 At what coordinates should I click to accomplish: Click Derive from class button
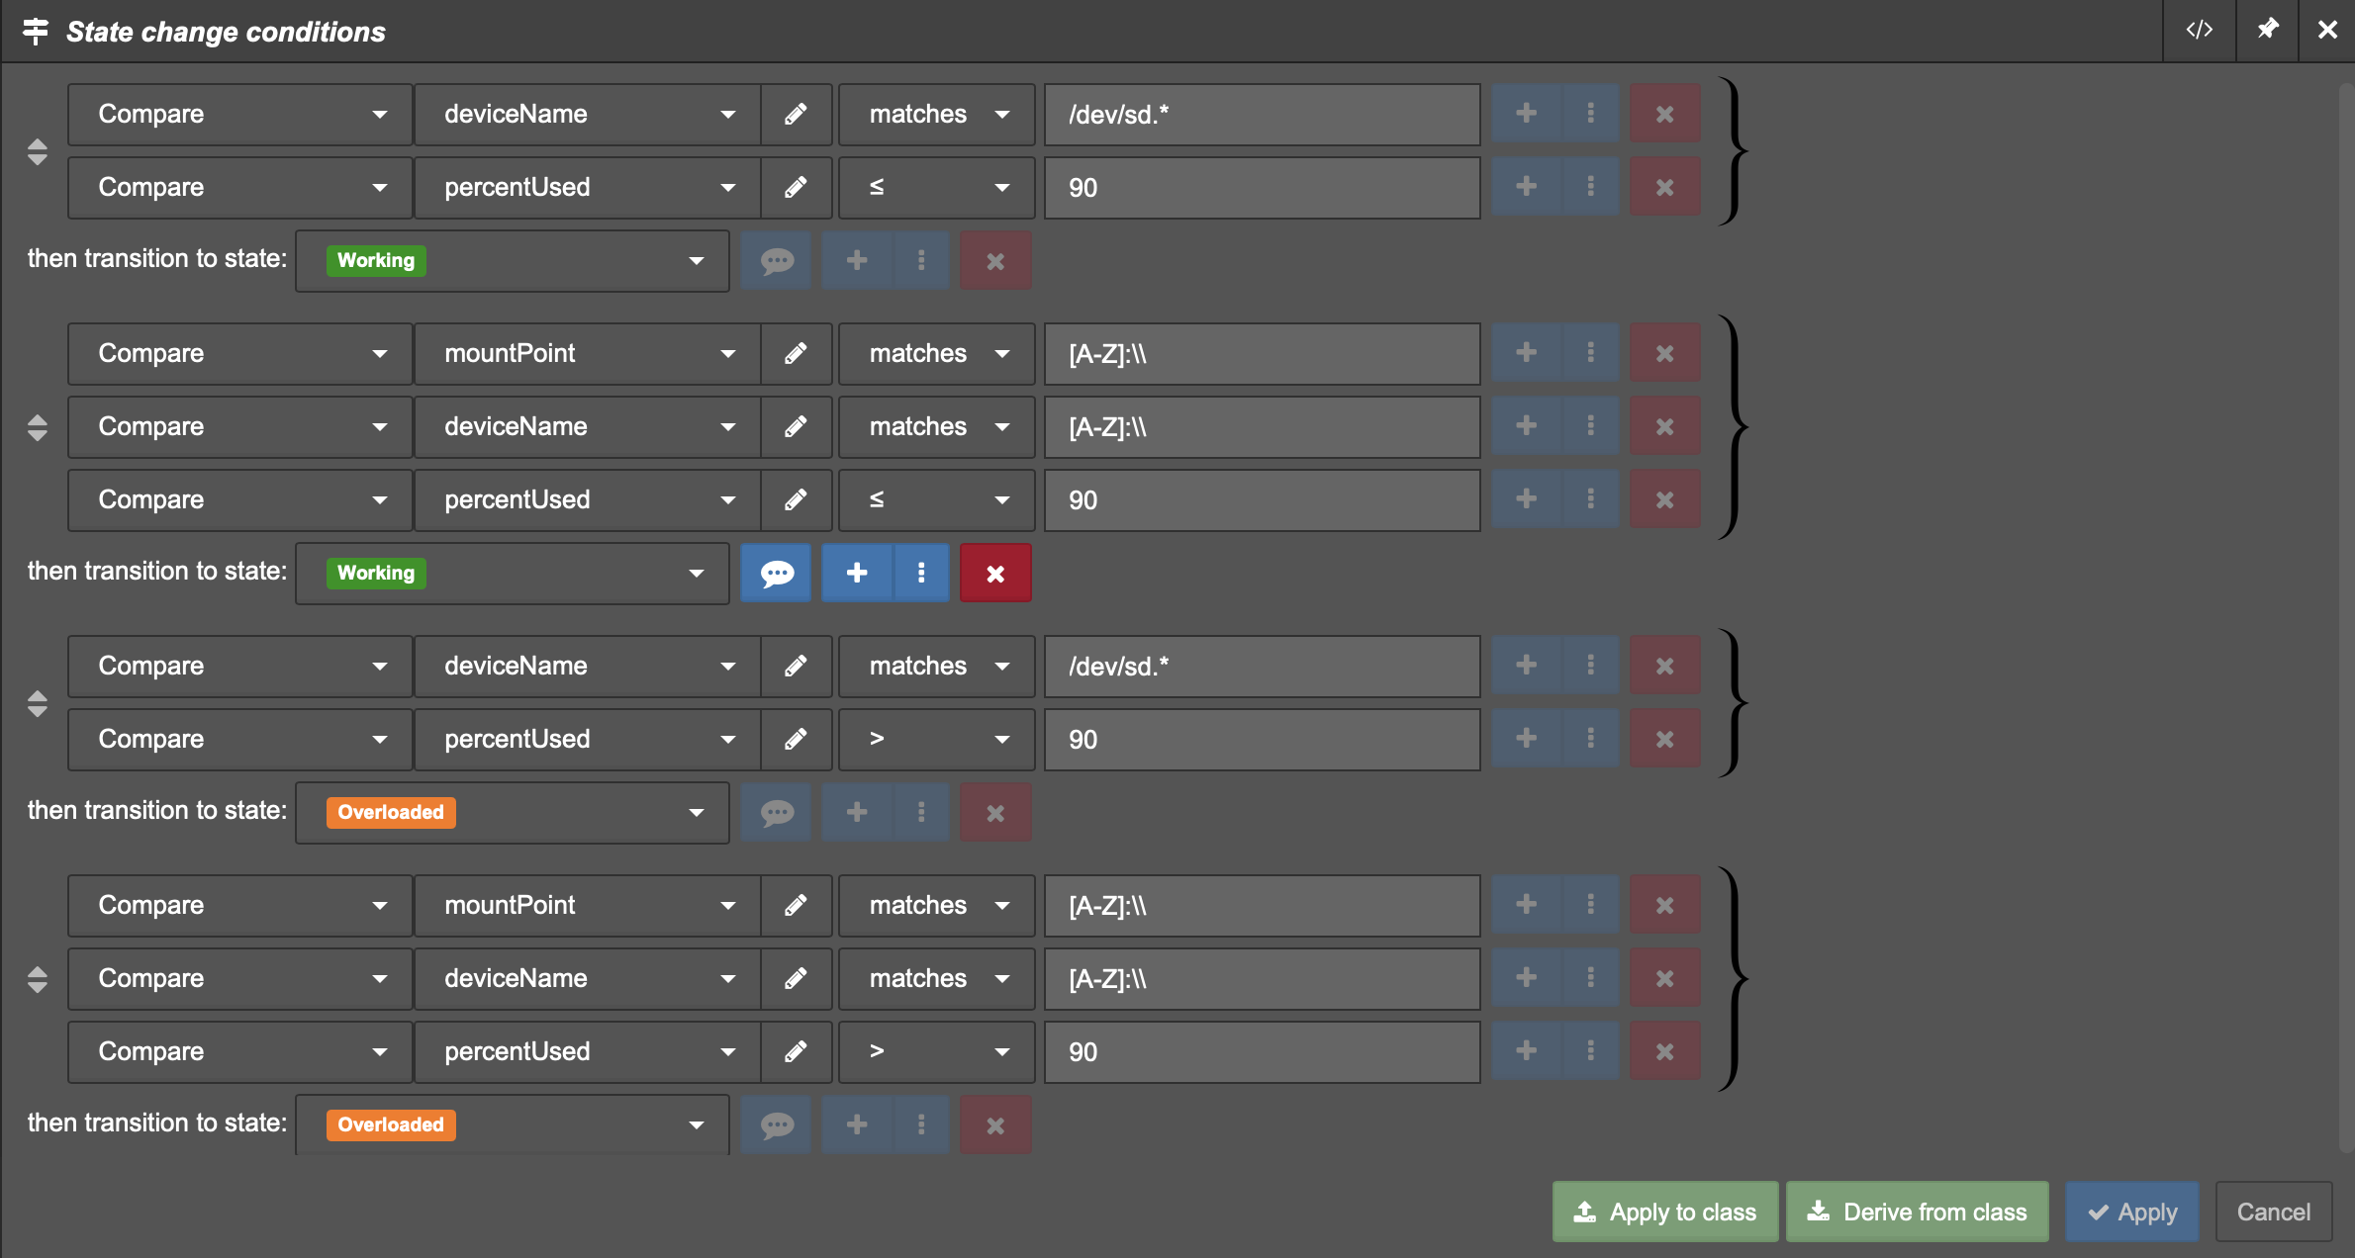point(1918,1212)
